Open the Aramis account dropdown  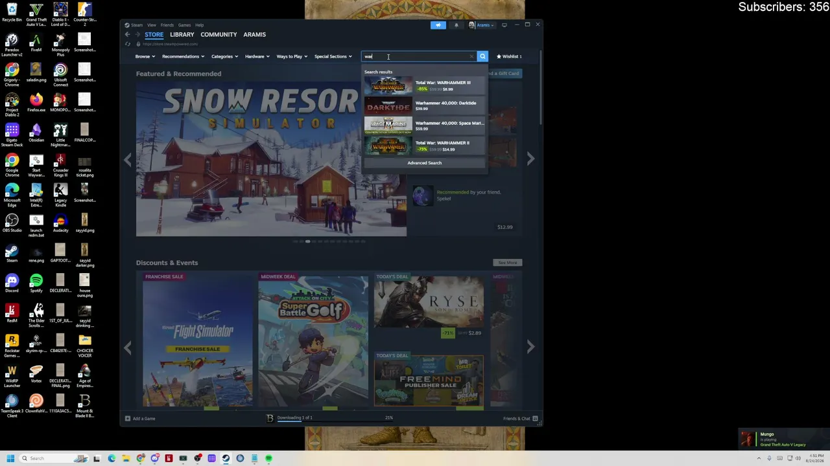[482, 25]
